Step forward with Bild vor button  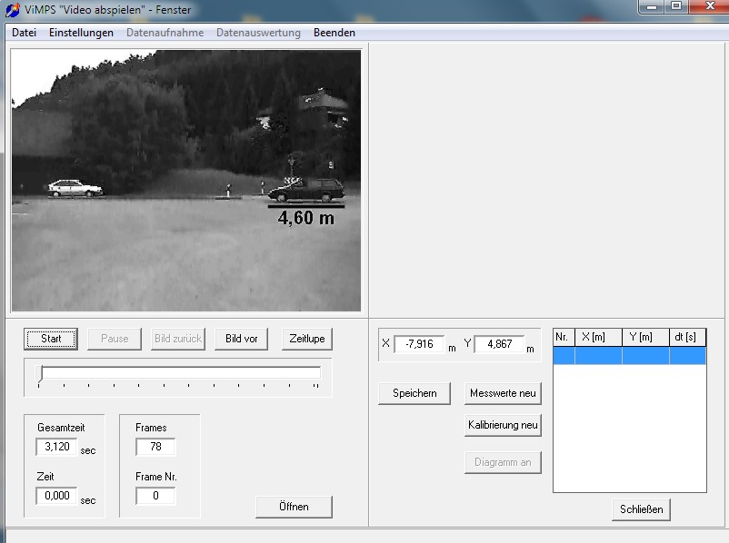coord(241,339)
